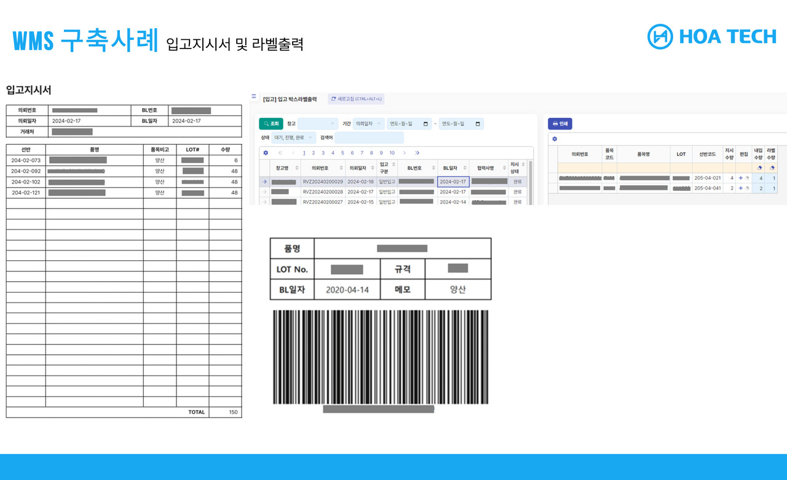Click shelf 204-02-121 in 입고지시서
787x480 pixels.
26,192
